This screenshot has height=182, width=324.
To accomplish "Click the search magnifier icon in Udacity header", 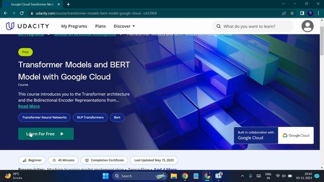I will click(218, 26).
